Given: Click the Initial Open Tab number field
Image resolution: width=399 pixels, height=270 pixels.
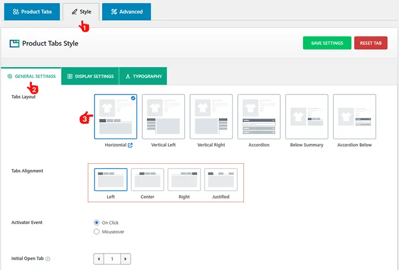Looking at the screenshot, I should pyautogui.click(x=112, y=259).
